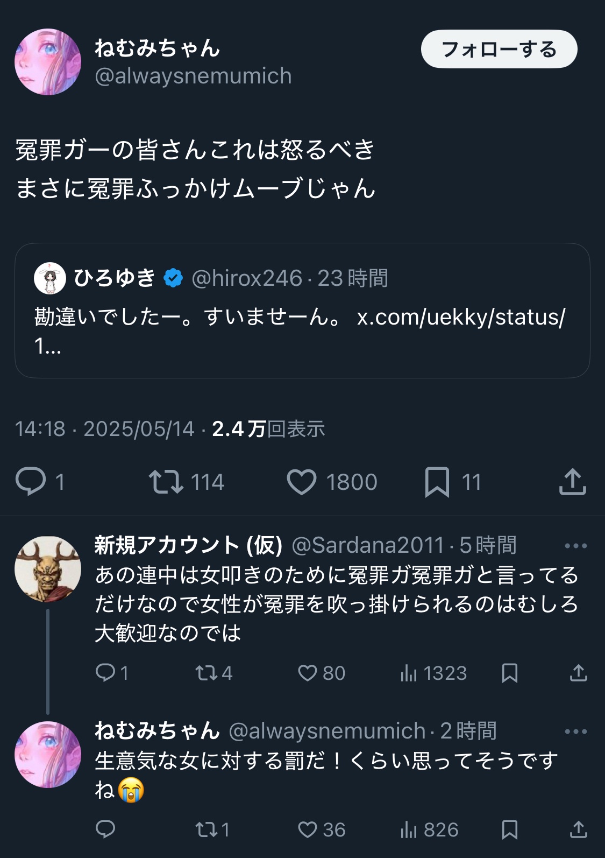
Task: Repost Sardana2011's comment with 4 reposts
Action: pyautogui.click(x=206, y=673)
